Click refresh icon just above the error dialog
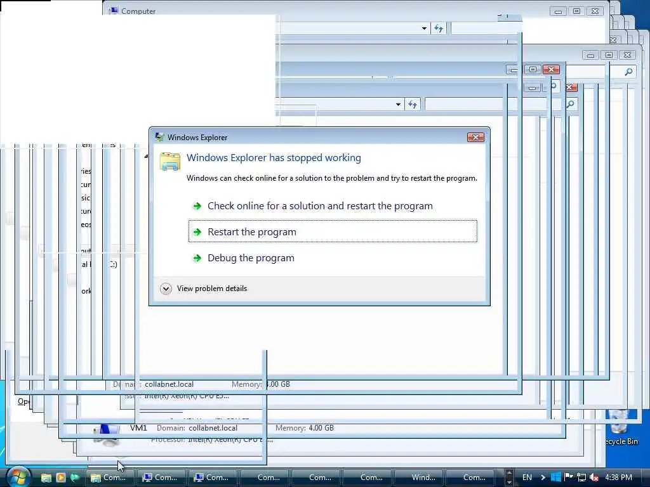The image size is (650, 487). tap(413, 105)
